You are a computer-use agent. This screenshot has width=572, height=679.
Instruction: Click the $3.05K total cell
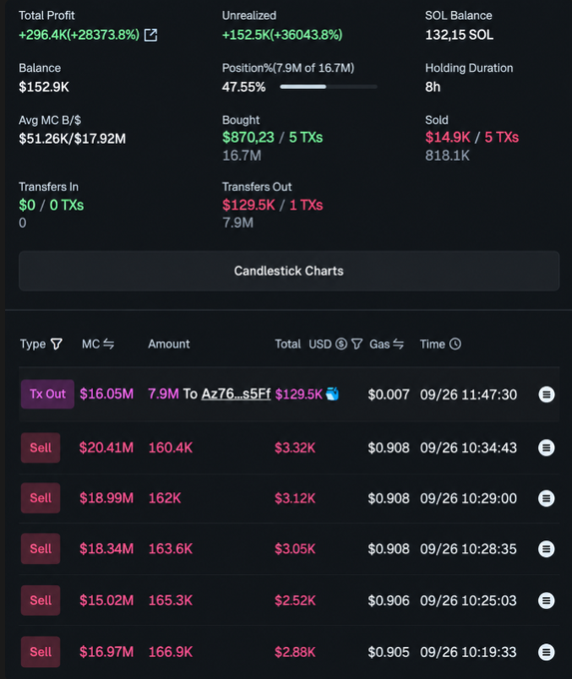point(295,548)
